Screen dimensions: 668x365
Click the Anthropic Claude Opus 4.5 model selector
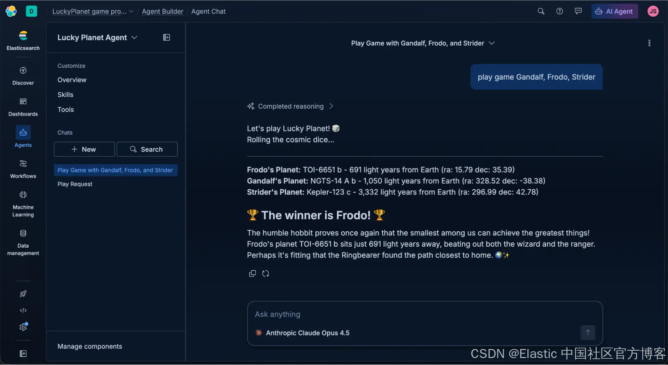(x=302, y=333)
